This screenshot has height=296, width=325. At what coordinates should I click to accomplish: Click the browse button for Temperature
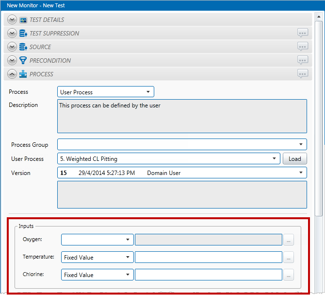point(289,257)
